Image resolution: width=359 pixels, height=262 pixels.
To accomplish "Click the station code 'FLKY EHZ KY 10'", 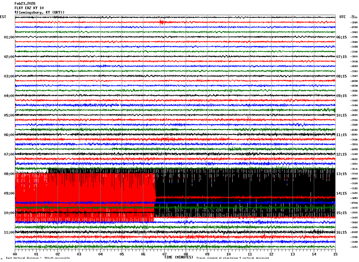I will (29, 8).
